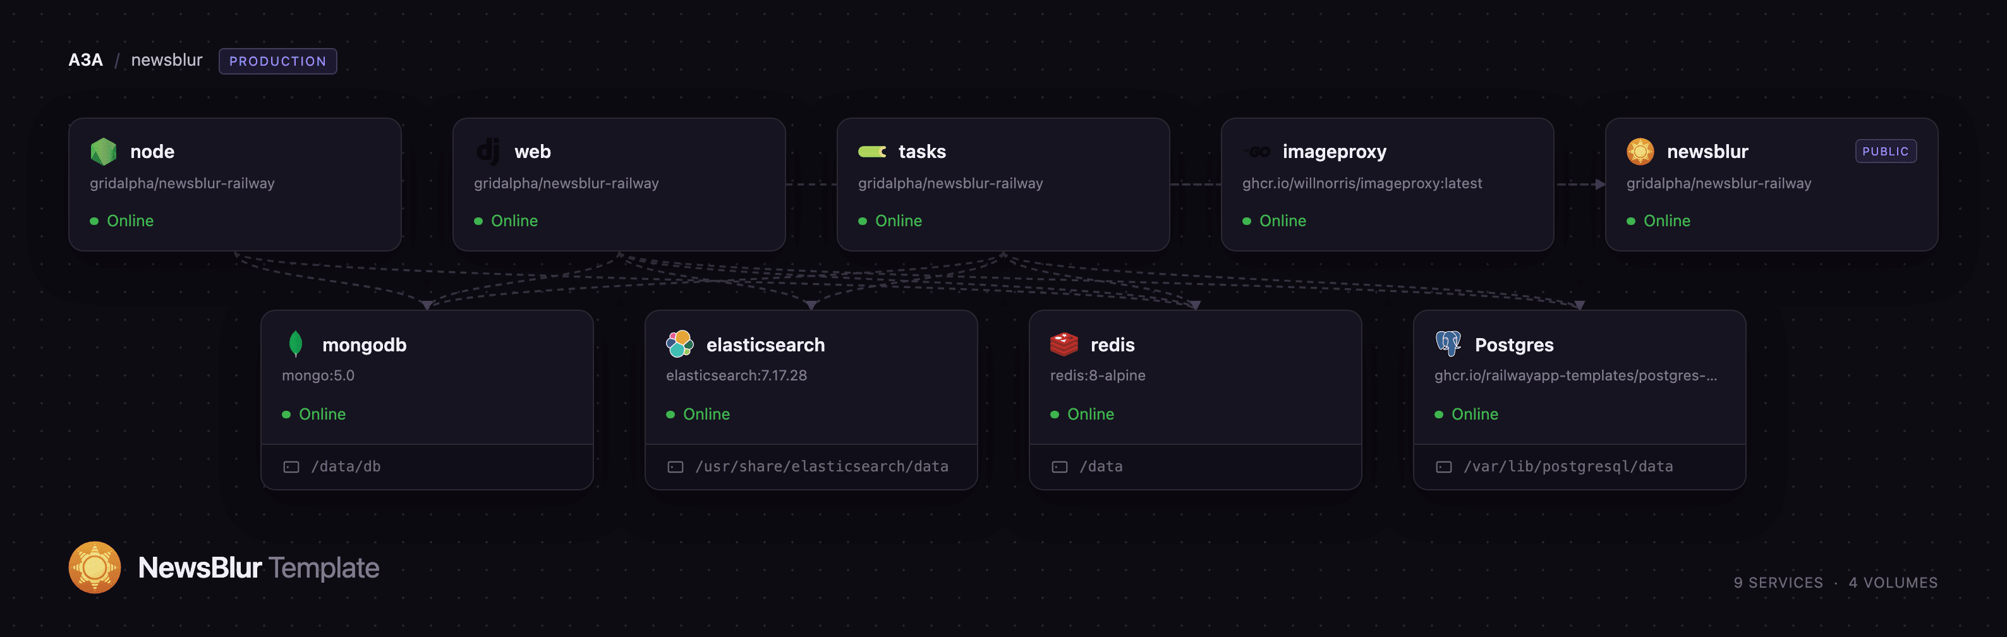The height and width of the screenshot is (637, 2007).
Task: Click the green Node.js hexagon icon
Action: coord(104,152)
